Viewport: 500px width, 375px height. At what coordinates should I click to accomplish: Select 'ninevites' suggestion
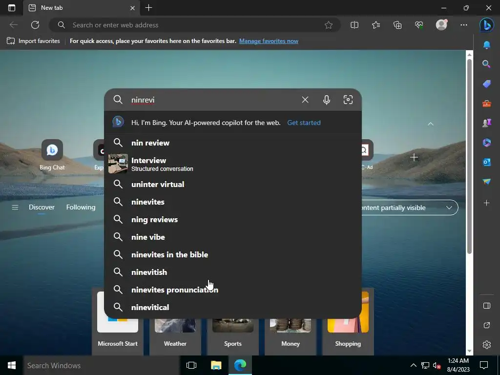coord(233,202)
